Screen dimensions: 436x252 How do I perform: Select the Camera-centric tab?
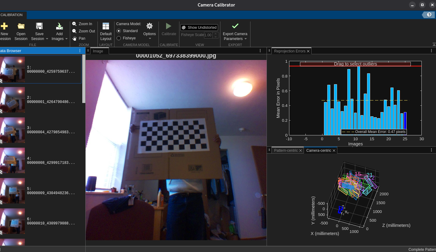pyautogui.click(x=319, y=151)
